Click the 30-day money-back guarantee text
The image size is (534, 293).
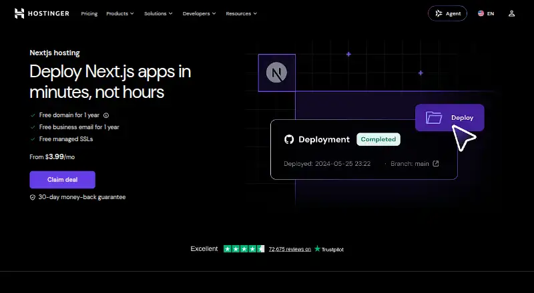(81, 197)
